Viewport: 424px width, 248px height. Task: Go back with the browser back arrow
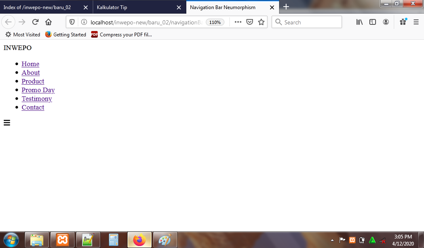tap(8, 22)
